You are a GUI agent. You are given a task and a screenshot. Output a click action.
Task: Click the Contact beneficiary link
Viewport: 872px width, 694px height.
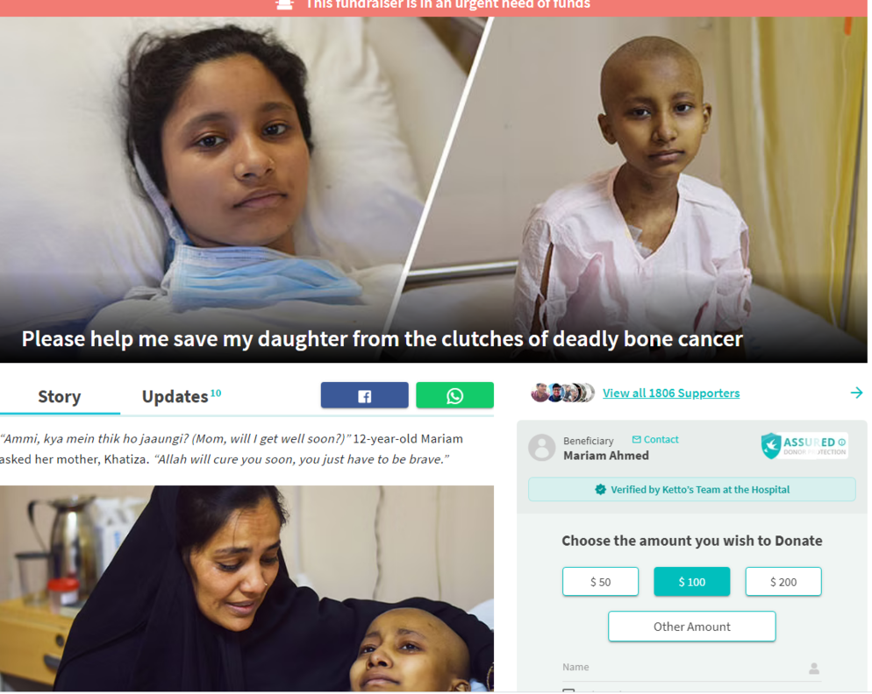pos(661,440)
